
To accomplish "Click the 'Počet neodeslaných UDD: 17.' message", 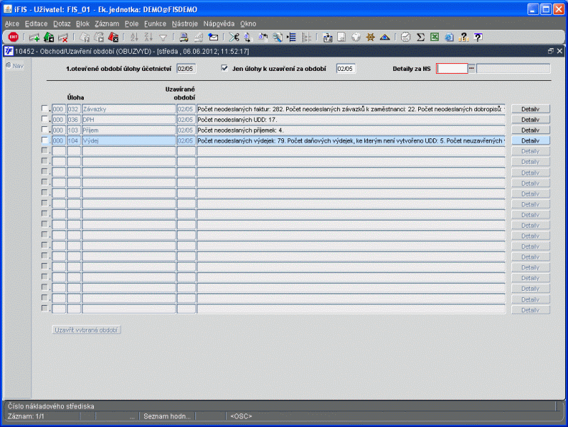I will pos(351,119).
